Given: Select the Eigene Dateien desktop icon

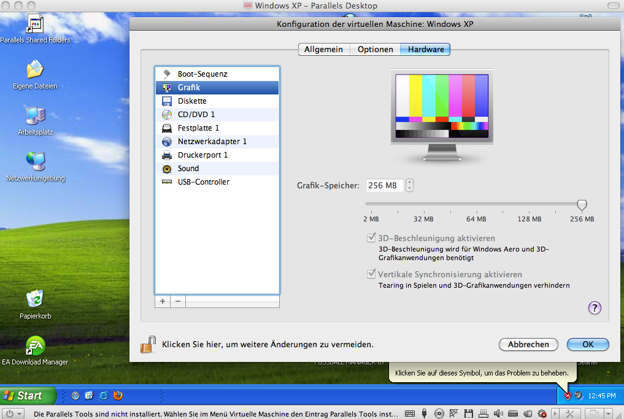Looking at the screenshot, I should pos(35,75).
